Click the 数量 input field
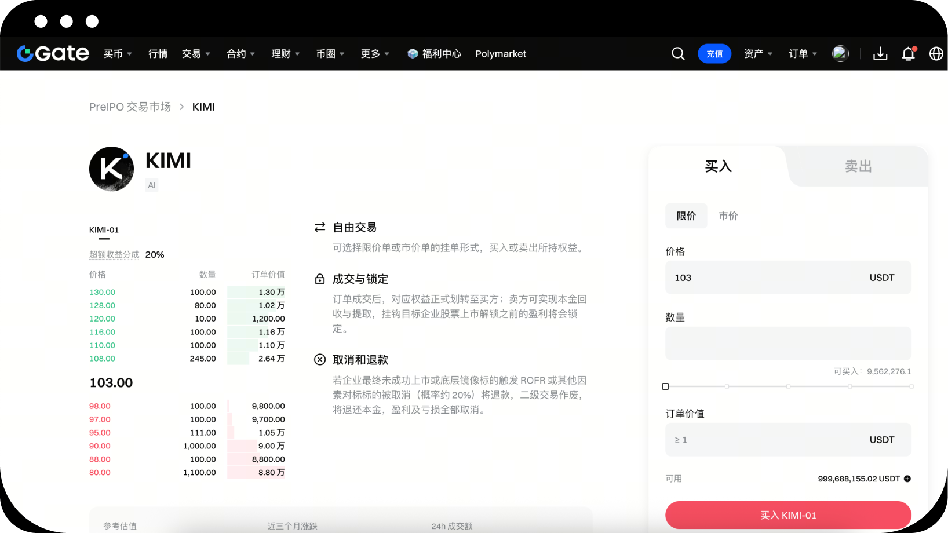 (x=788, y=344)
